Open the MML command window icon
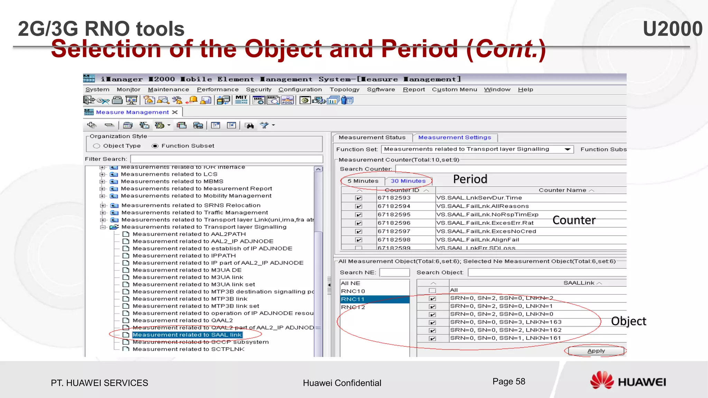This screenshot has height=398, width=708. [259, 100]
